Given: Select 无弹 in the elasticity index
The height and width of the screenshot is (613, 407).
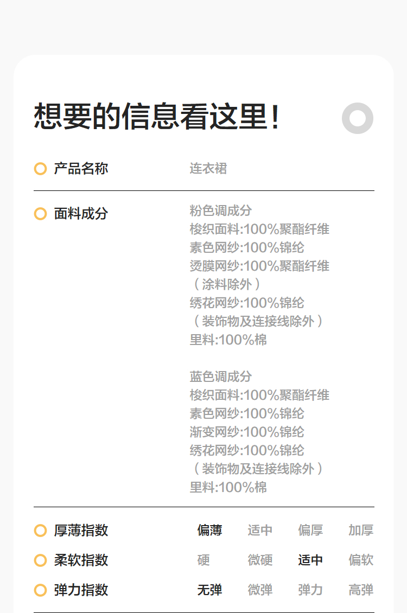Looking at the screenshot, I should pos(209,590).
